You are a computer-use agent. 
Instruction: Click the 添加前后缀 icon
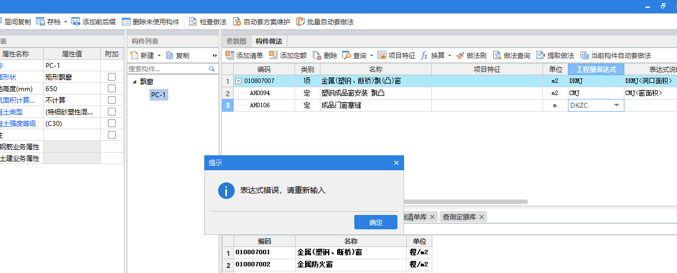[x=76, y=22]
